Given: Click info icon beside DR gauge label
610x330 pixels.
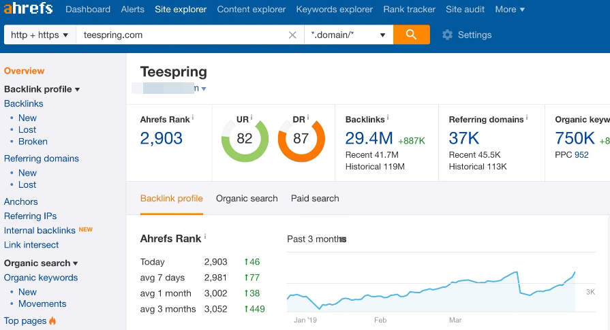Looking at the screenshot, I should point(307,117).
